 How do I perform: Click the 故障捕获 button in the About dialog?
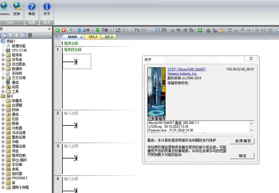(242, 141)
